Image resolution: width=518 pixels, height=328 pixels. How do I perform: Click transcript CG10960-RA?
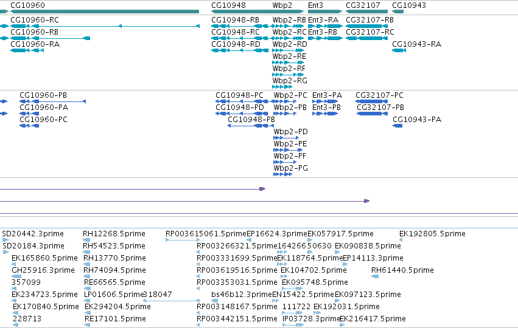click(x=35, y=44)
